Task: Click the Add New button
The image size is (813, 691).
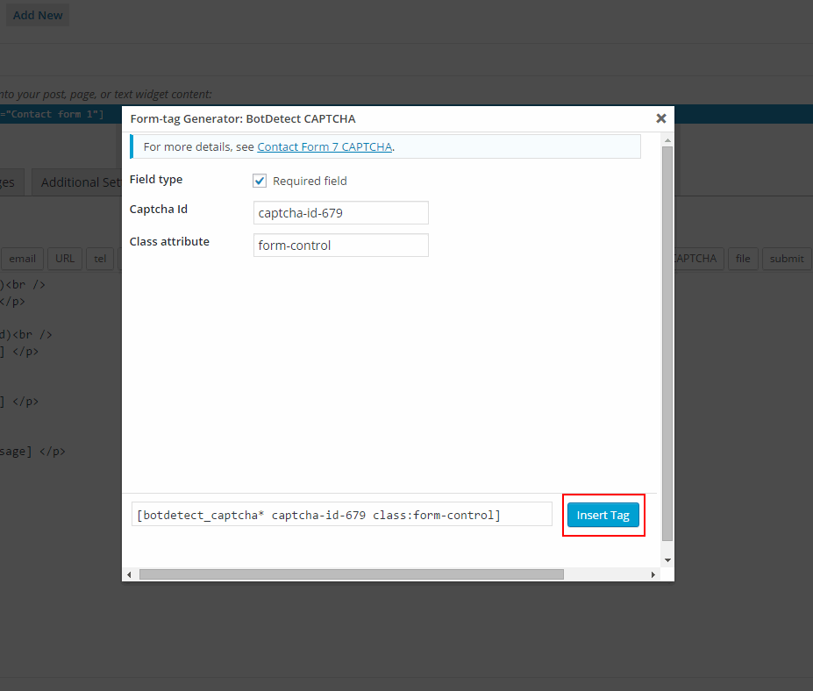Action: pos(37,15)
